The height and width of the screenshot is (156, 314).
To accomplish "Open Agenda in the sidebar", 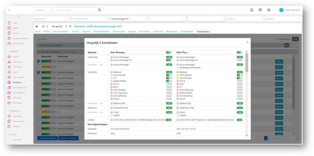I will click(x=16, y=28).
